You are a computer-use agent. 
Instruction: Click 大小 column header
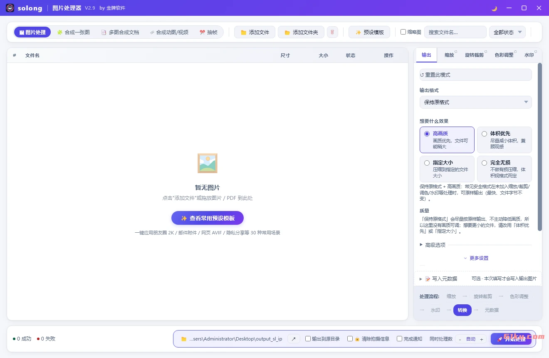[x=324, y=55]
